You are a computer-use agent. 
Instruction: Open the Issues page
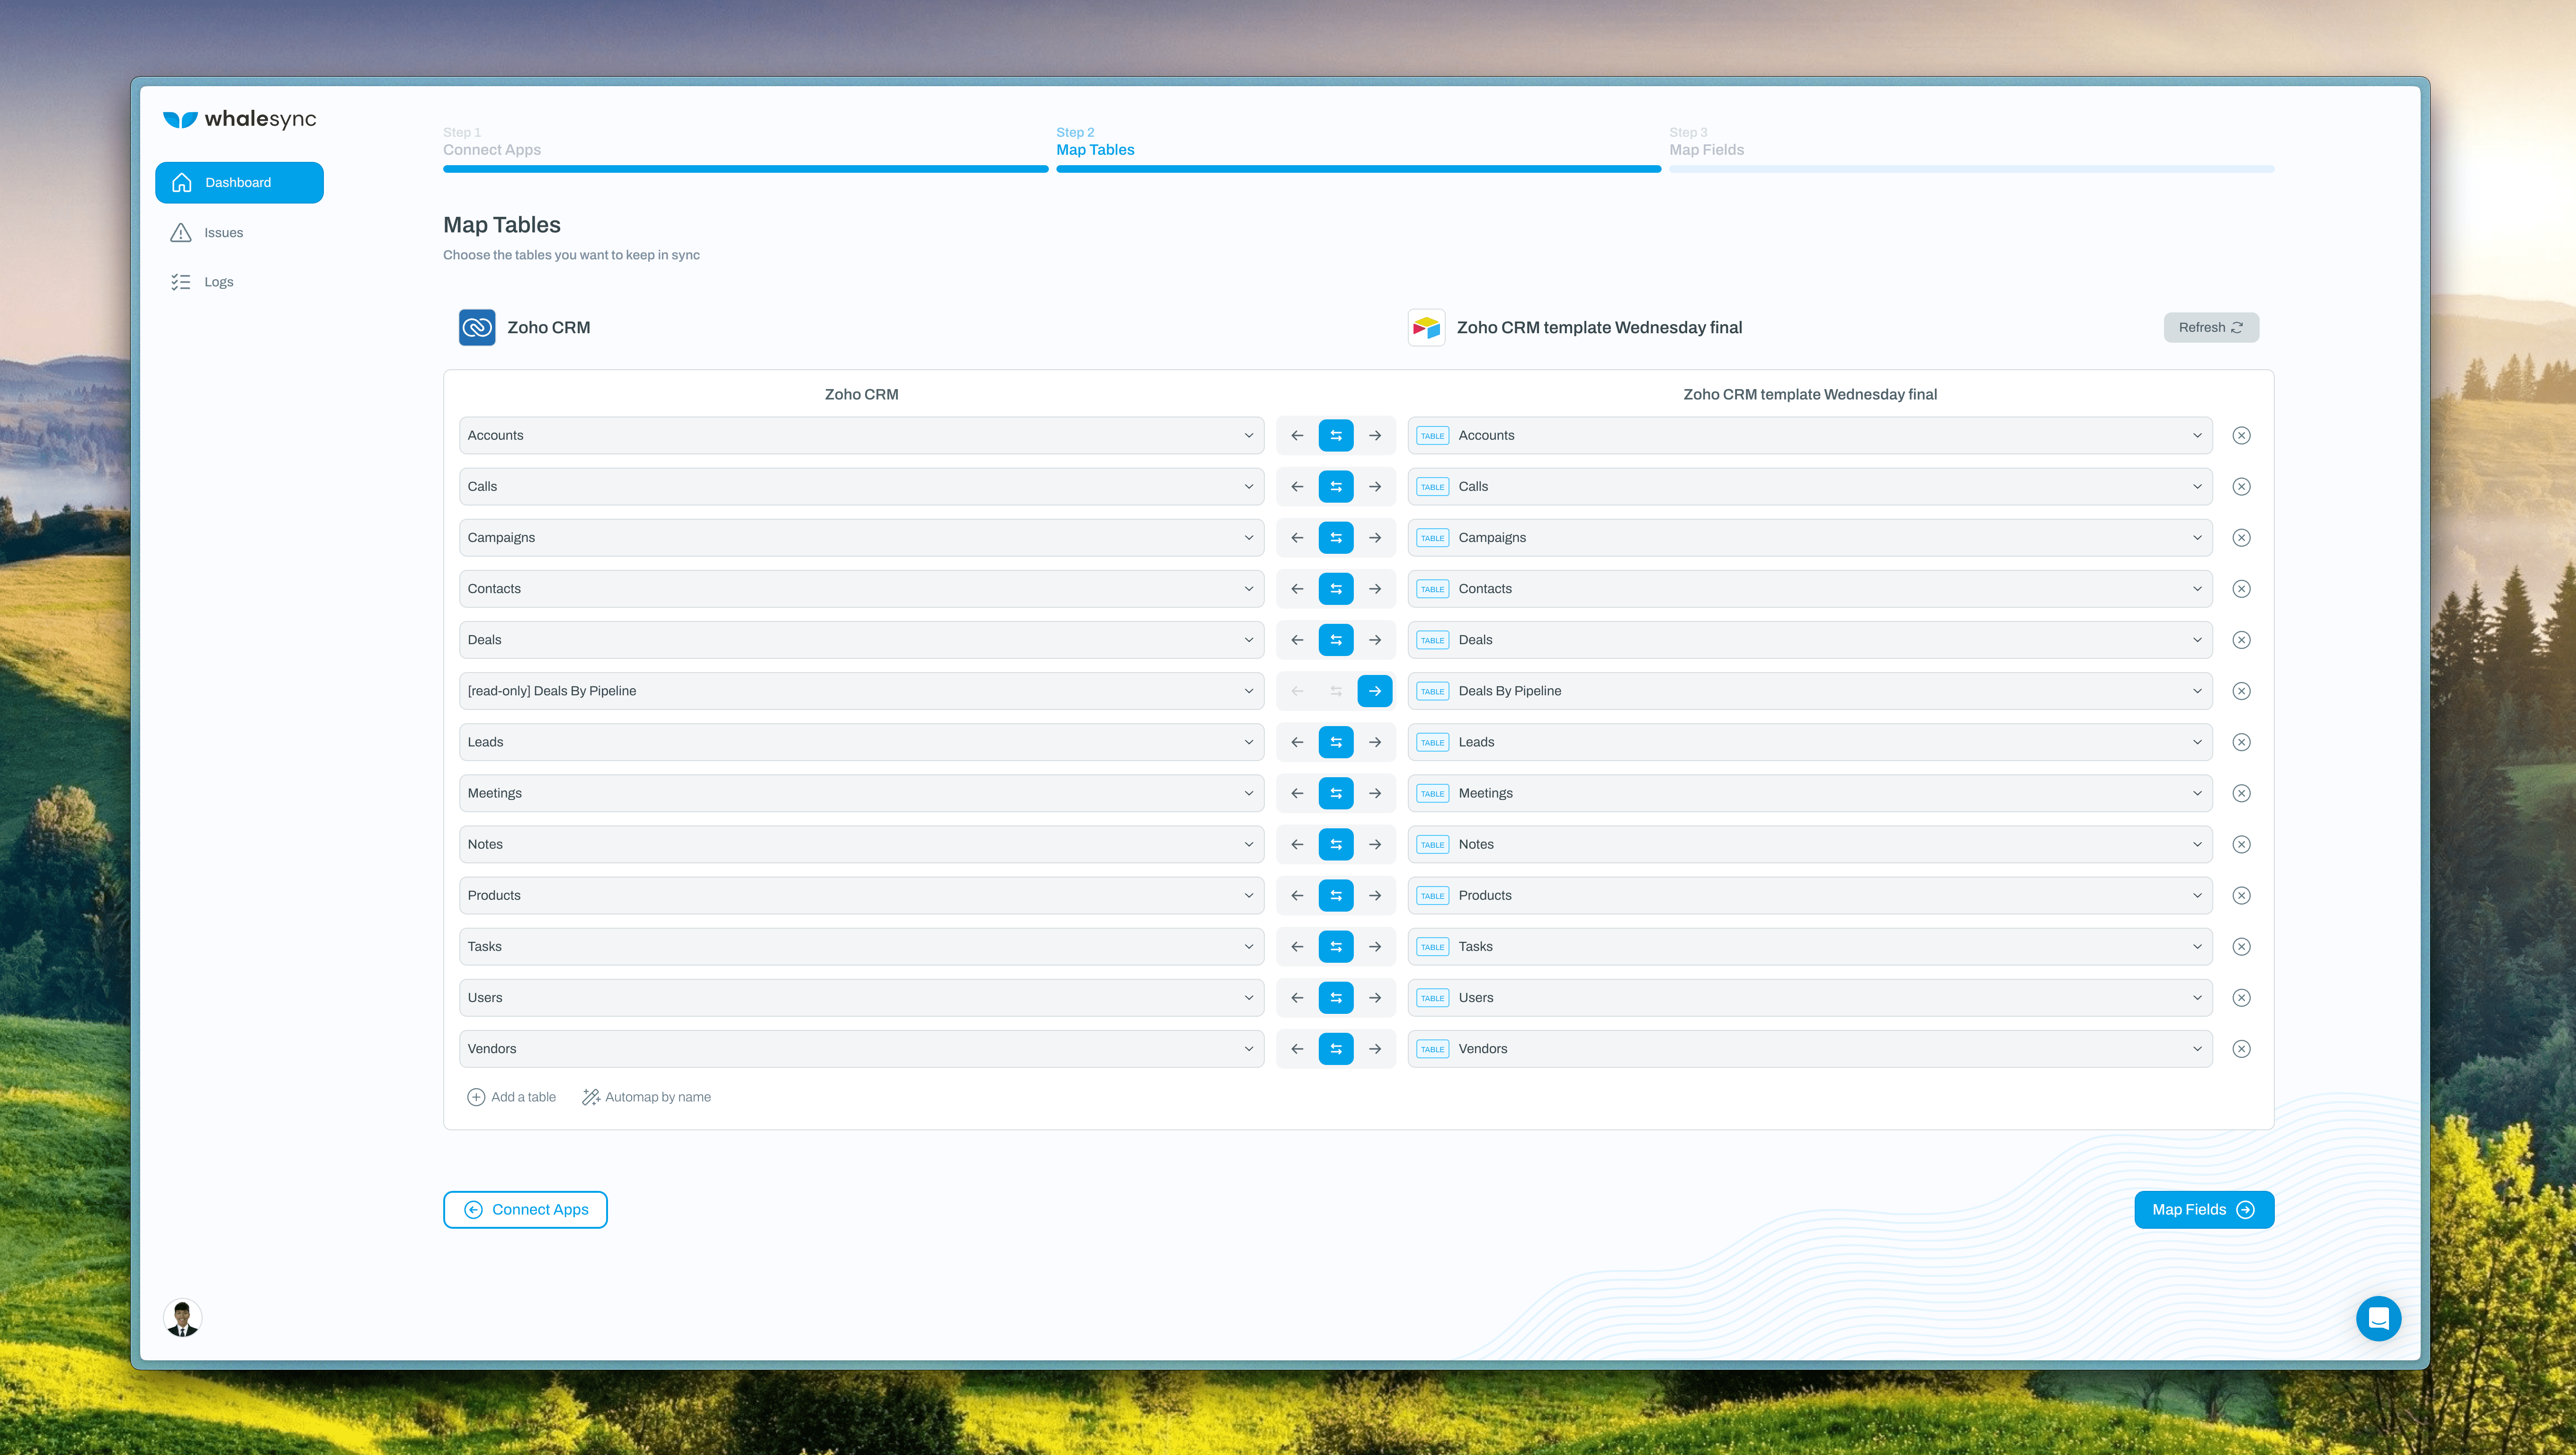(x=207, y=233)
